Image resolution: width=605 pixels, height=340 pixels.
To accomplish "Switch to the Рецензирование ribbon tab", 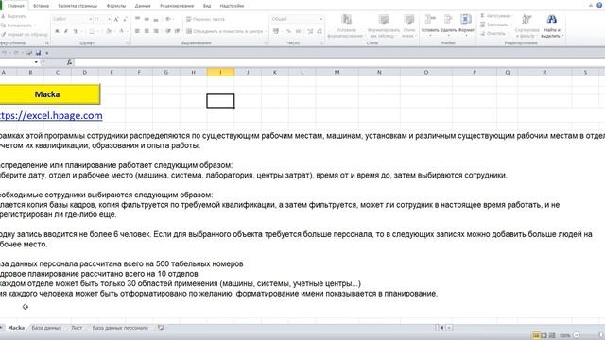I will click(x=177, y=6).
